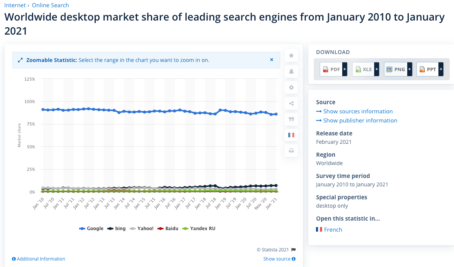Download chart as PNG
This screenshot has width=454, height=267.
pos(395,69)
